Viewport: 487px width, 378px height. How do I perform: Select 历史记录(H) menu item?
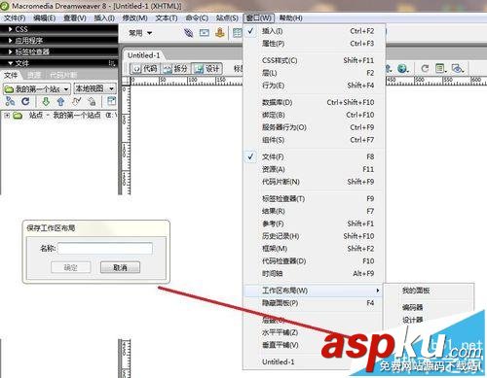pyautogui.click(x=314, y=236)
